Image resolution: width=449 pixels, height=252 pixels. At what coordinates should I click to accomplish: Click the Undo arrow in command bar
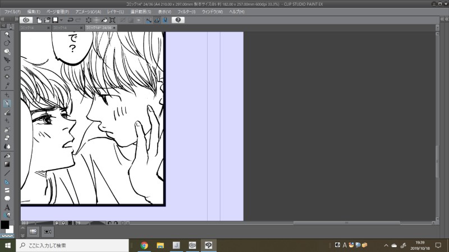pos(70,20)
